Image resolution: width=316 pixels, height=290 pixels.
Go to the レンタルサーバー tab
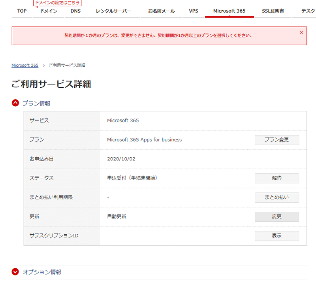tap(114, 11)
